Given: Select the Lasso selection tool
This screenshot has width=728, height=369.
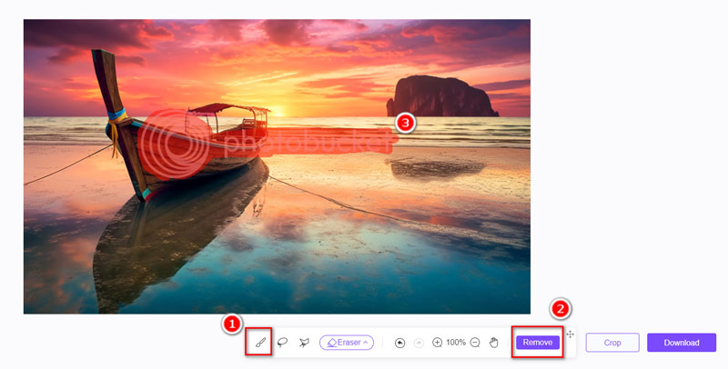Looking at the screenshot, I should pos(282,343).
